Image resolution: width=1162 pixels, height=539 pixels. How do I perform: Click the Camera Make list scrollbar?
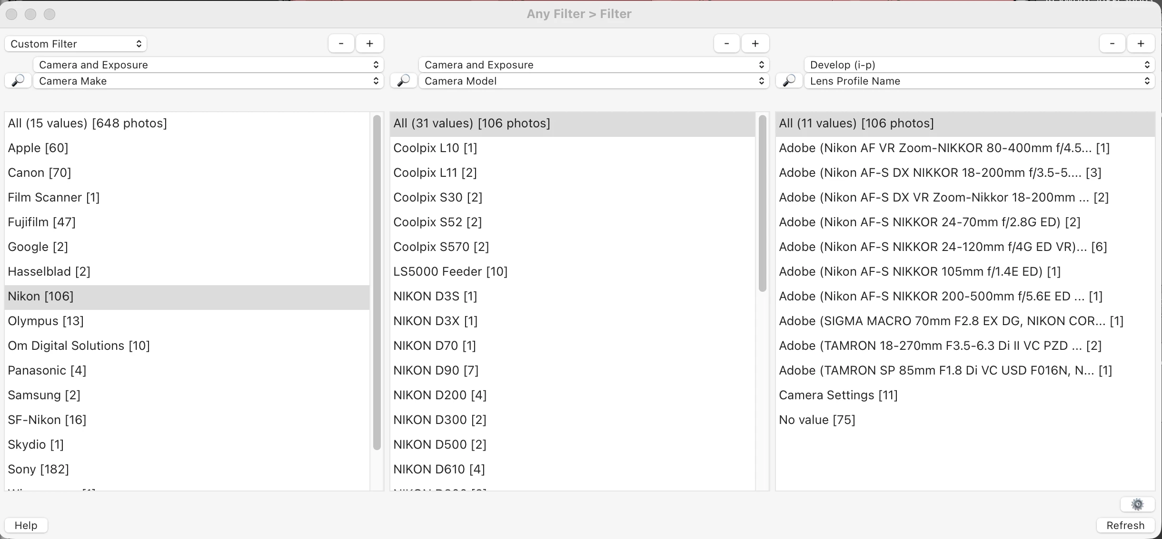point(377,282)
